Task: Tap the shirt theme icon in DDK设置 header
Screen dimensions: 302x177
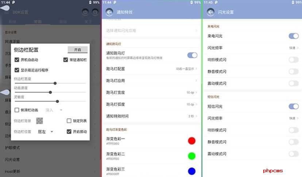Action: coord(95,12)
